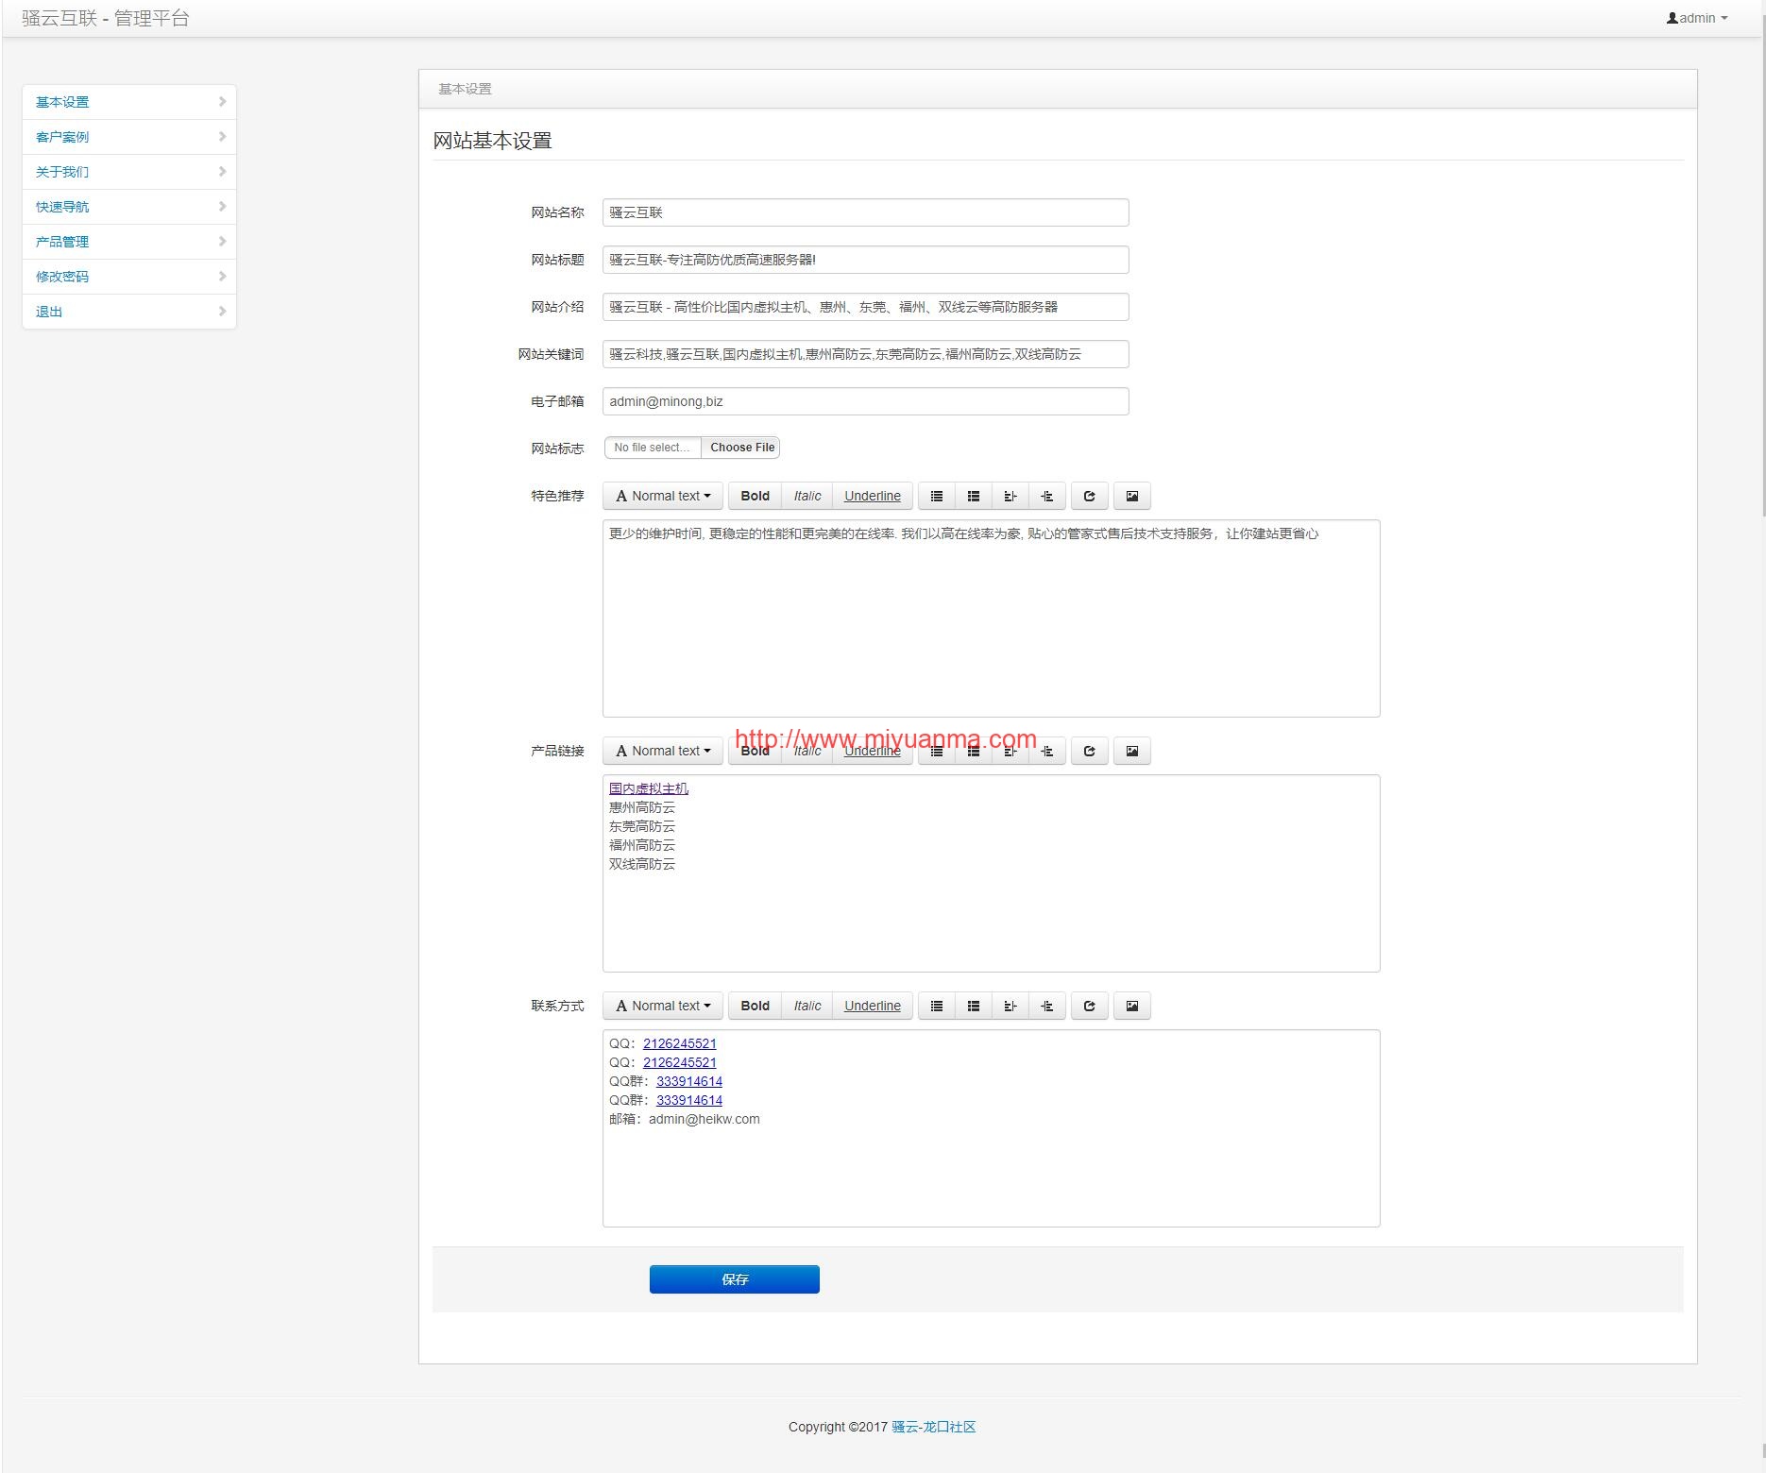
Task: Outdent text in 联系方式 editor toolbar
Action: (x=1010, y=1006)
